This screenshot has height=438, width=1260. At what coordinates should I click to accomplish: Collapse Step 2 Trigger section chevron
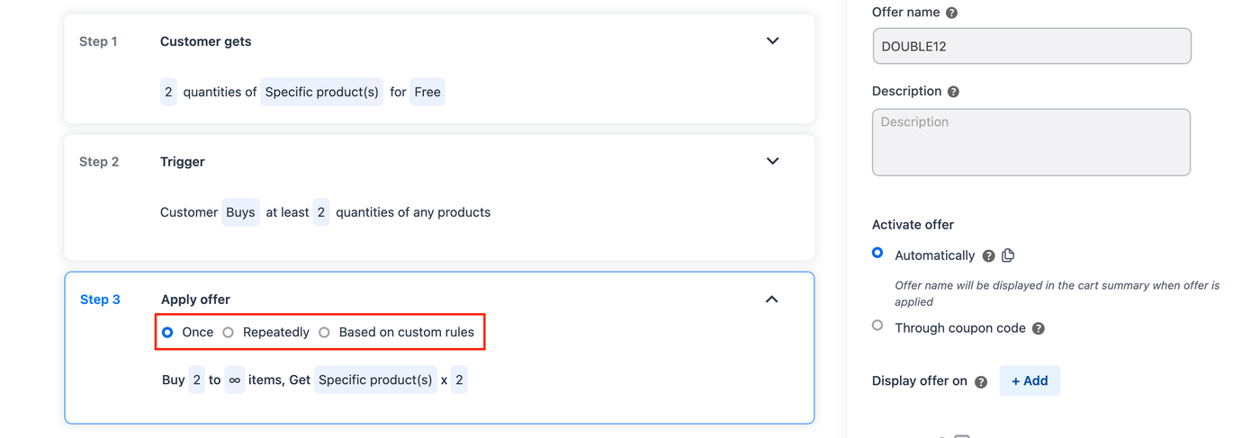[772, 161]
